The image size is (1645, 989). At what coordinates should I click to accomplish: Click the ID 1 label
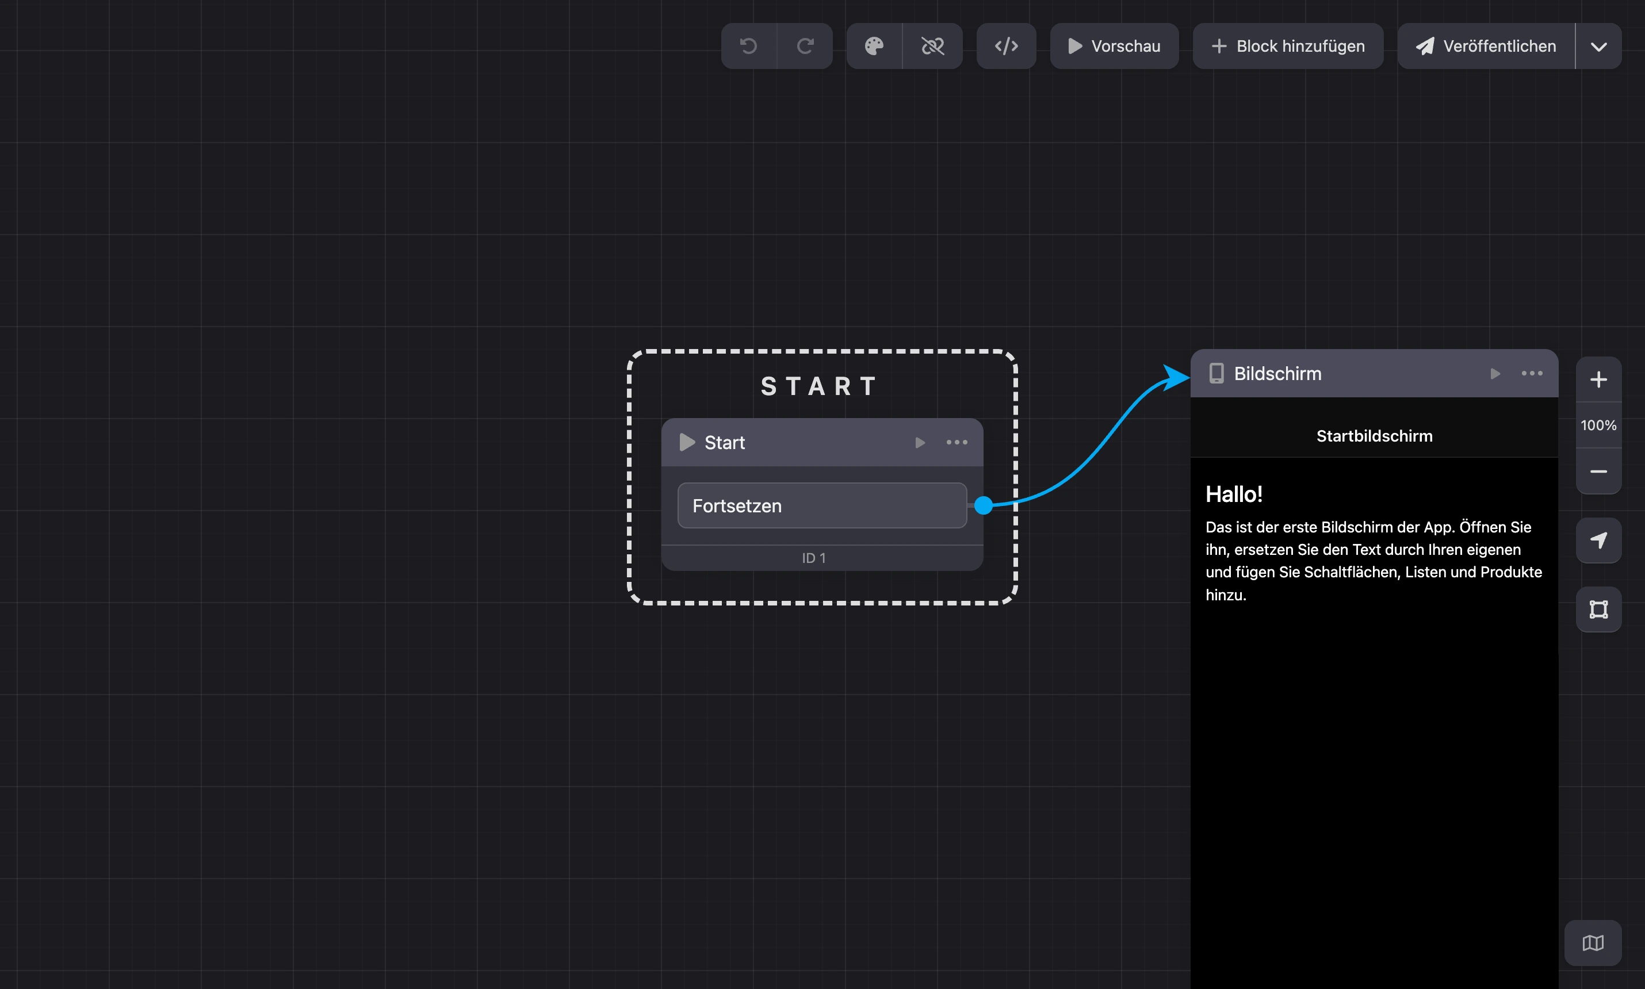click(x=813, y=558)
